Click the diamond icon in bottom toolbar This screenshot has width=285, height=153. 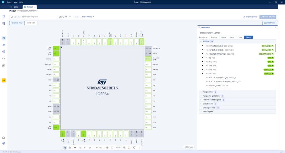point(75,148)
